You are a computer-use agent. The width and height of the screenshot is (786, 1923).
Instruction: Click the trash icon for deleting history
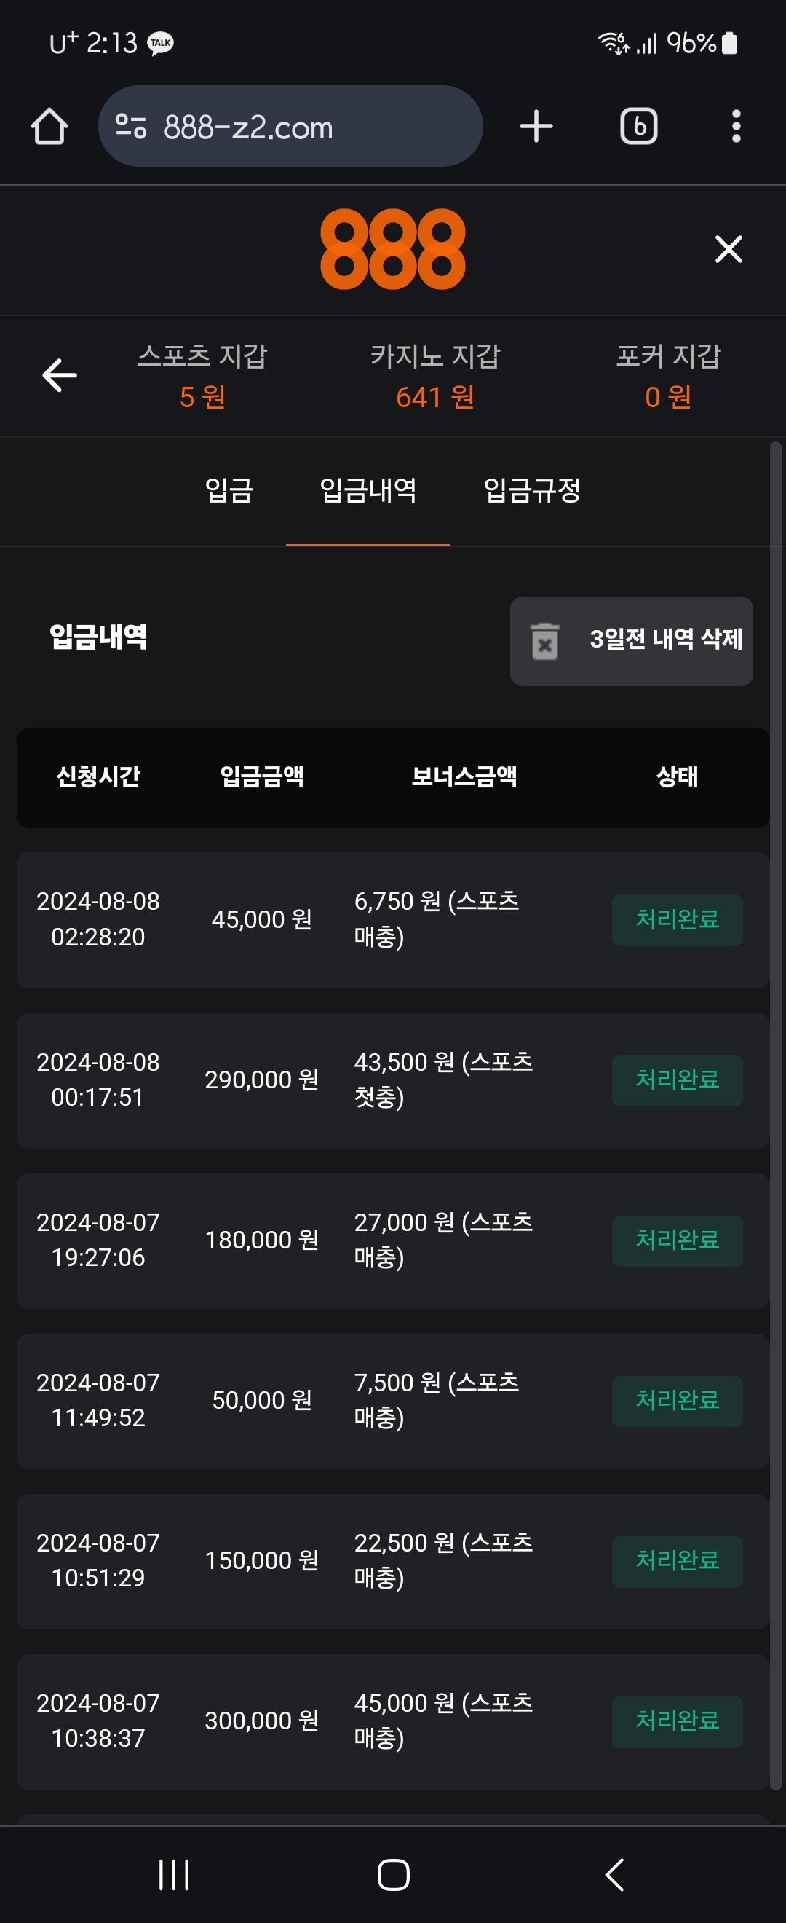pos(544,640)
